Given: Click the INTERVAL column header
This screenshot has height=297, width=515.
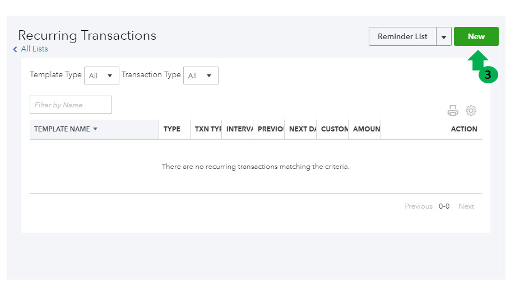Looking at the screenshot, I should pyautogui.click(x=239, y=129).
